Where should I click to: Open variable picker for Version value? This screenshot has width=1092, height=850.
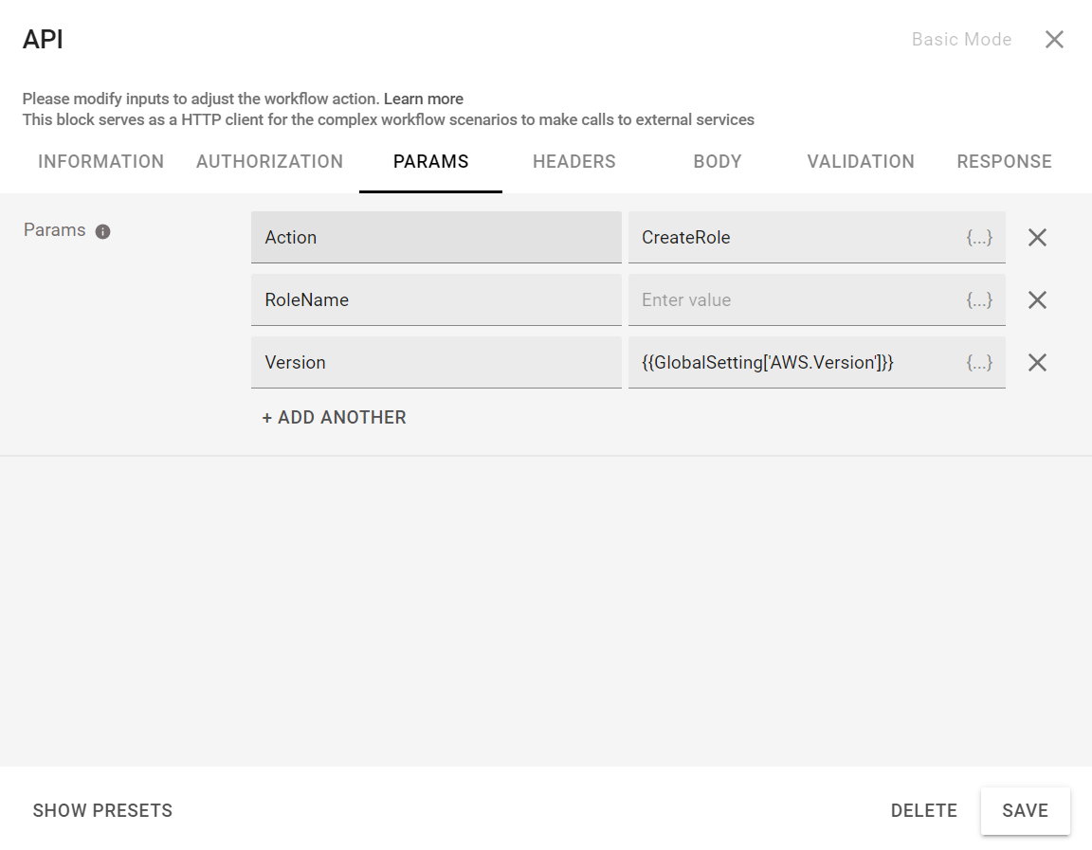979,363
